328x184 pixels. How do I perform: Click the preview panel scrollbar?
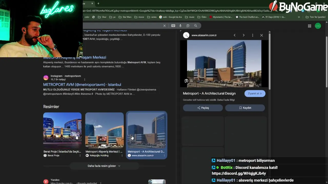[269, 61]
